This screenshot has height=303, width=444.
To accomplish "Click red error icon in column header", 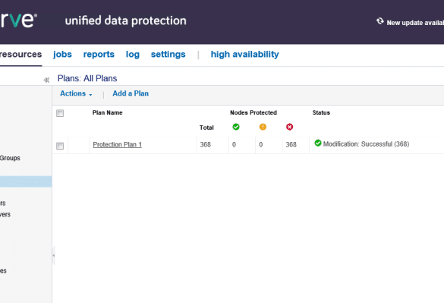I will tap(289, 127).
